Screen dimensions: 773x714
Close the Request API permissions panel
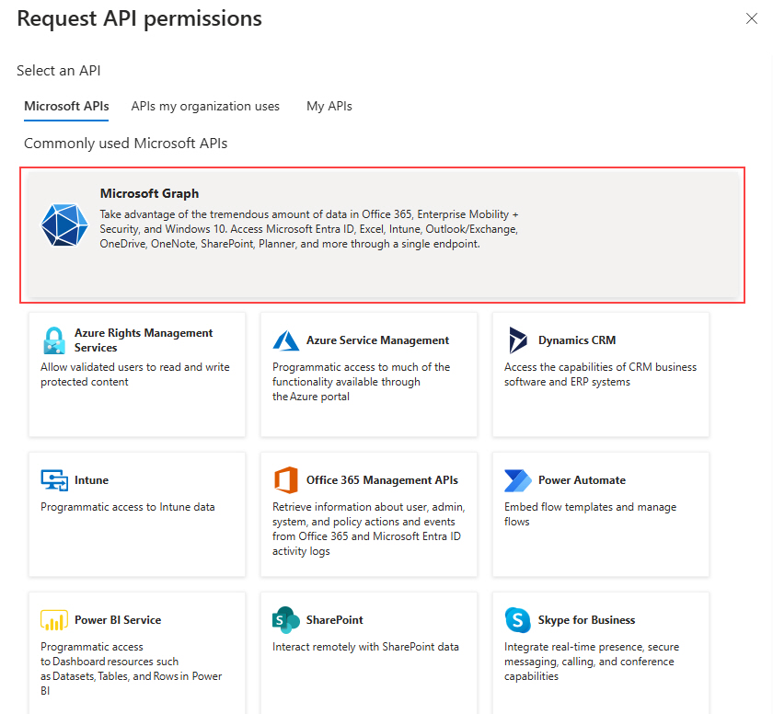click(751, 18)
